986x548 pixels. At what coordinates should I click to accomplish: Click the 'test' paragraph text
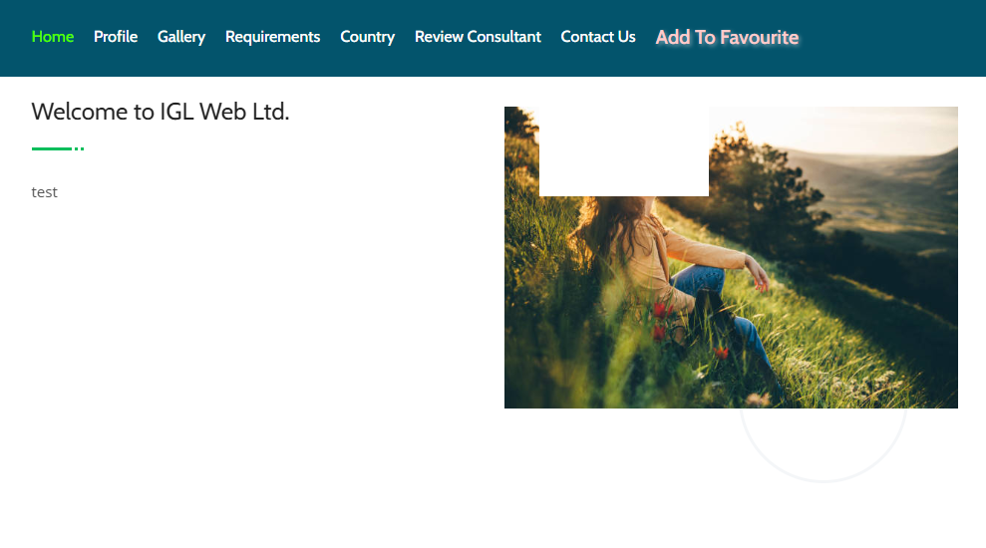[x=44, y=192]
